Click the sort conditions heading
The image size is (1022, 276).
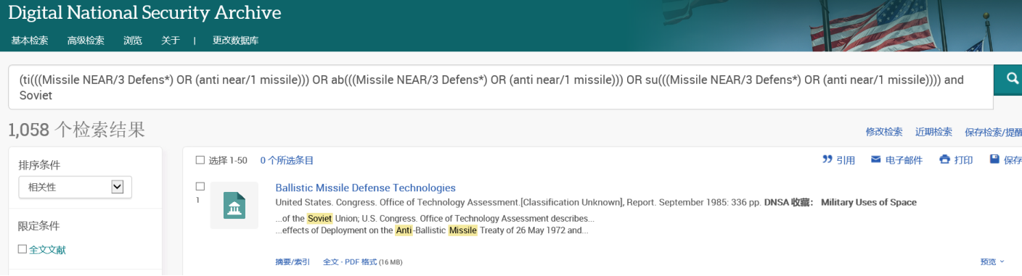coord(39,164)
